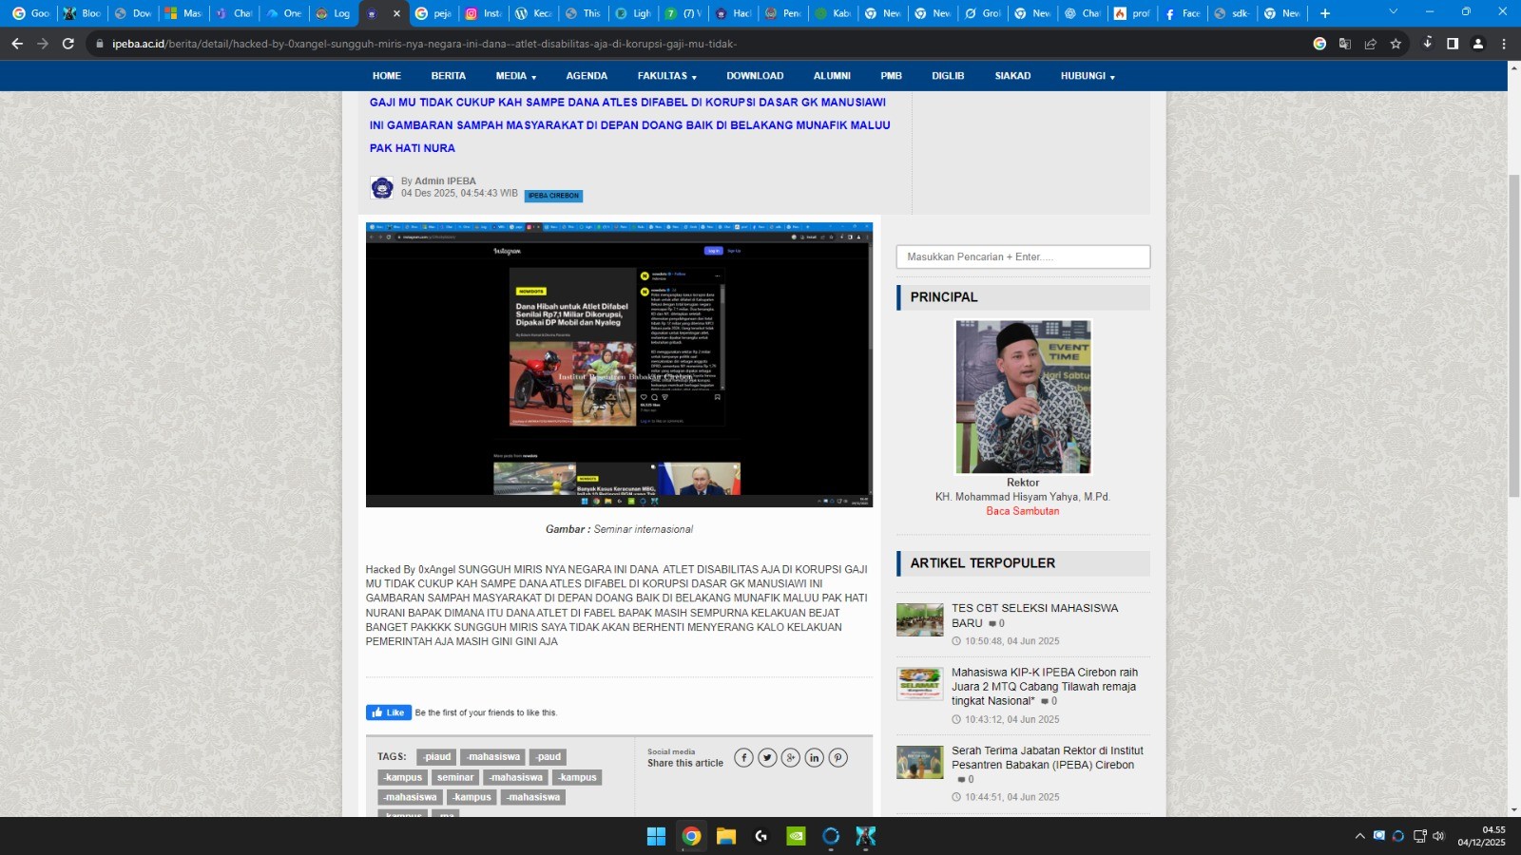1521x855 pixels.
Task: Open the HUBUNGI dropdown menu
Action: tap(1087, 76)
